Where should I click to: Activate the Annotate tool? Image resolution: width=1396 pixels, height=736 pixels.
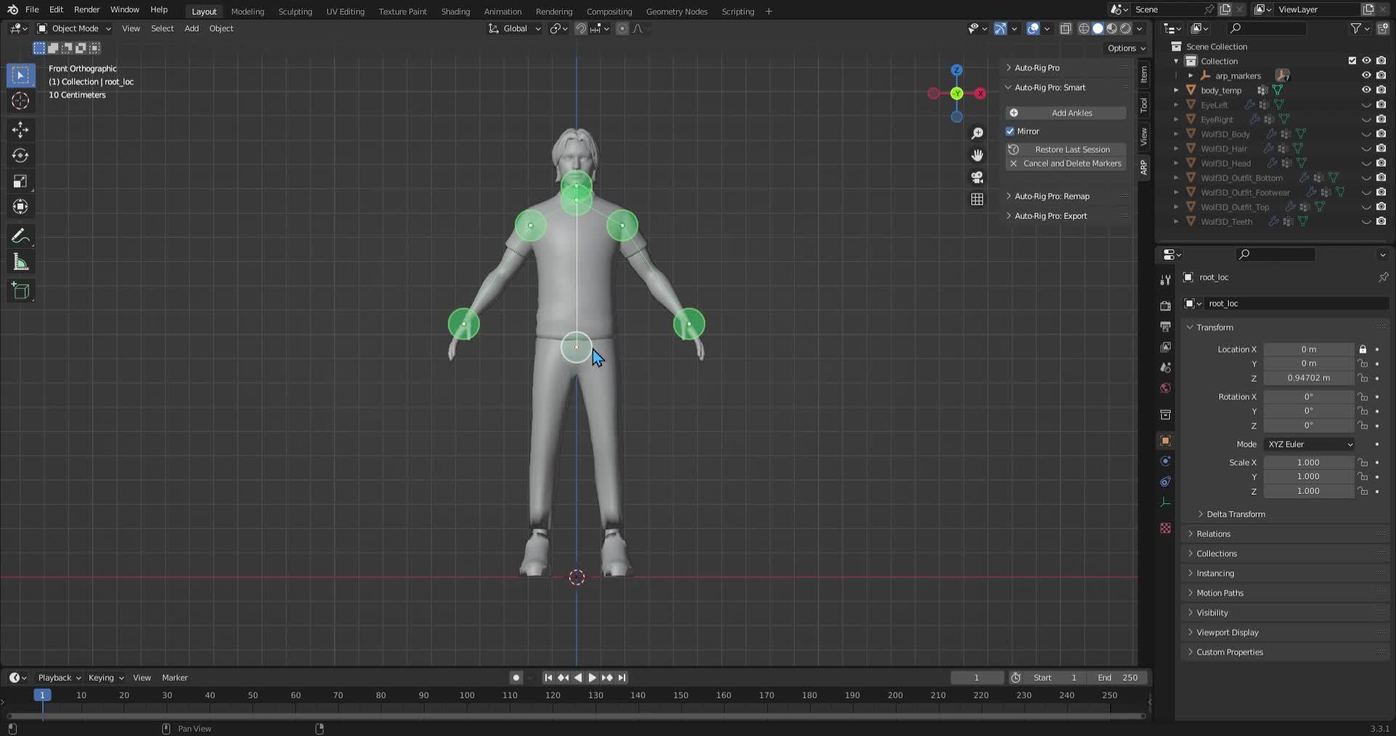click(20, 236)
